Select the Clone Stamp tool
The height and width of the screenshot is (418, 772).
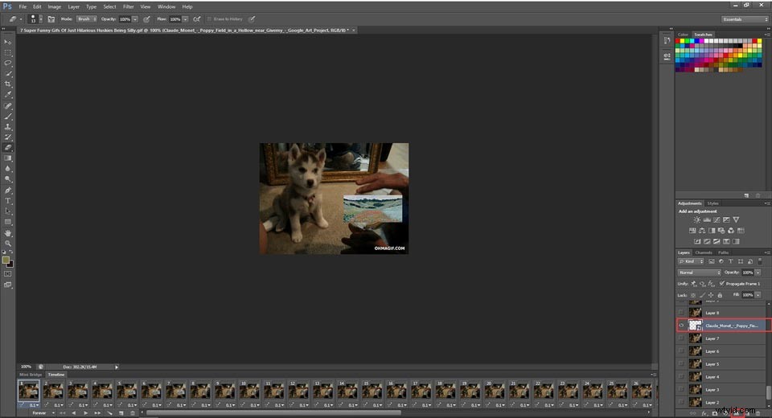coord(8,126)
